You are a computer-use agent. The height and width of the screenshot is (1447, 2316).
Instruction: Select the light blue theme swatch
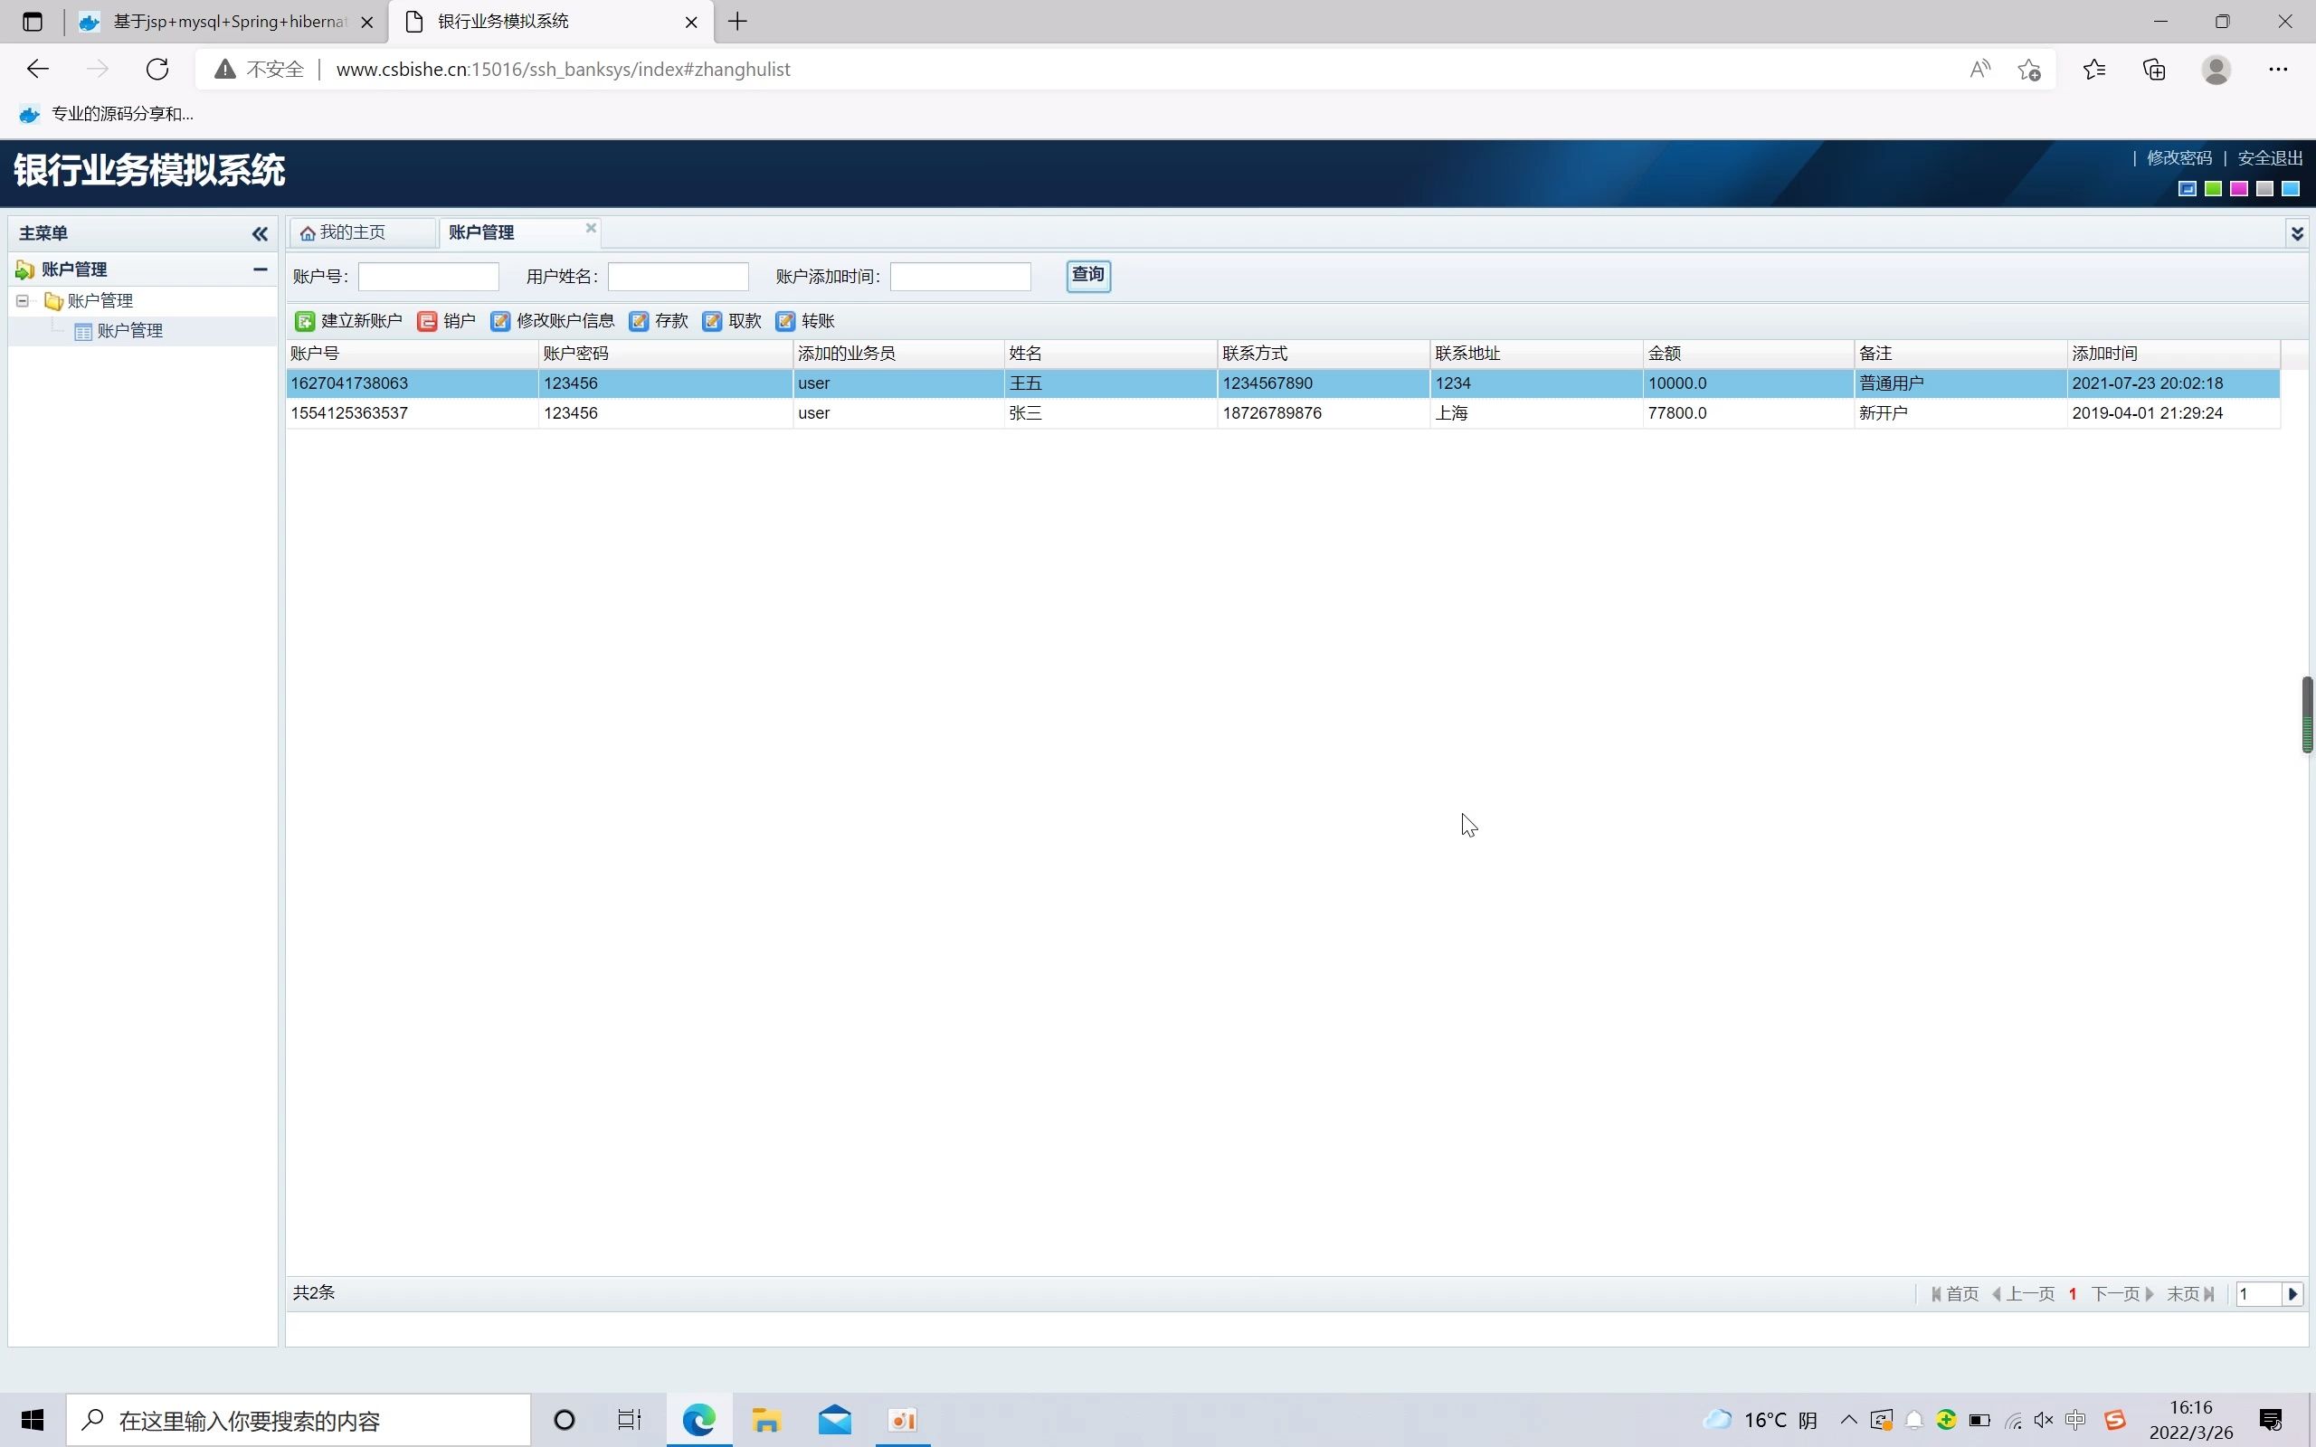coord(2291,188)
